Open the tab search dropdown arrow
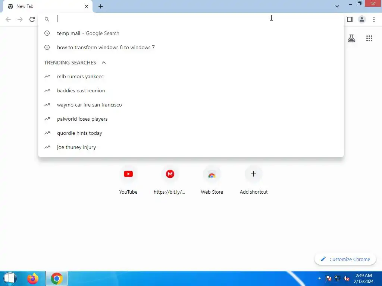Screen dimensions: 382x286 coord(337,6)
